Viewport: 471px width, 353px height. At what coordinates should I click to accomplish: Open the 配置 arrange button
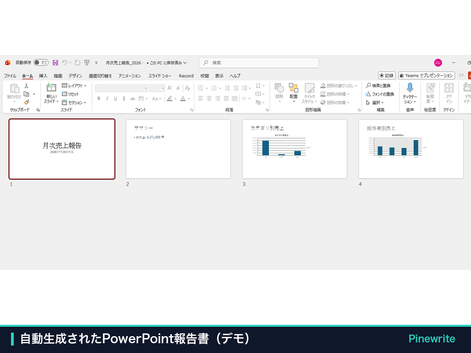[x=294, y=93]
